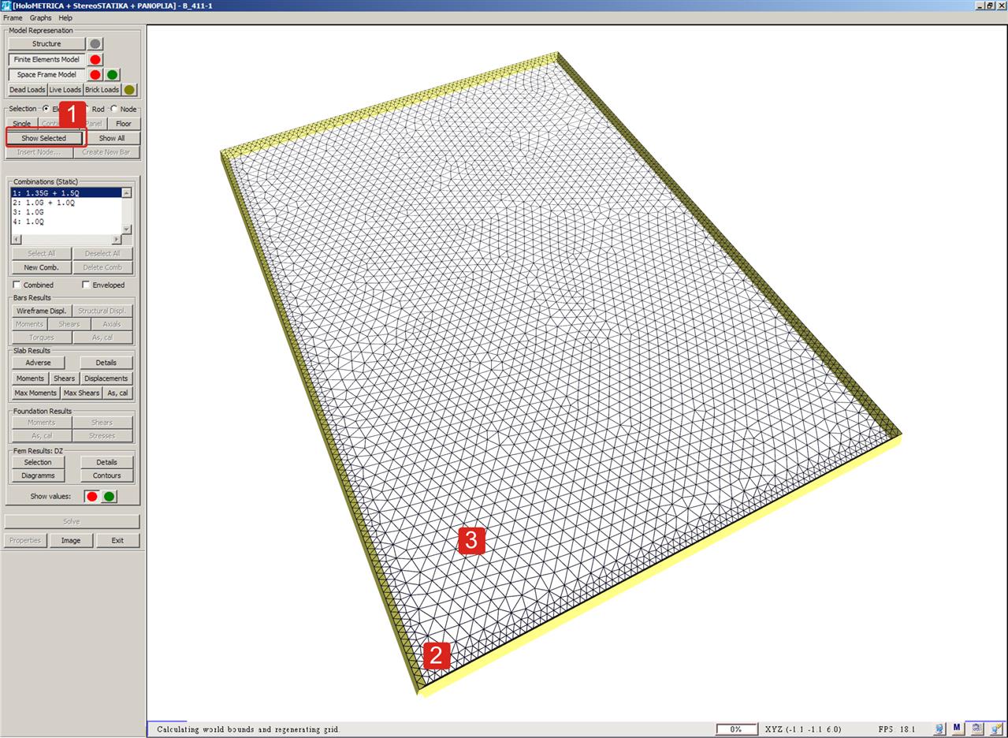Click the rightmost figure icon in the status bar
Screen dimensions: 1008x738
pos(995,729)
